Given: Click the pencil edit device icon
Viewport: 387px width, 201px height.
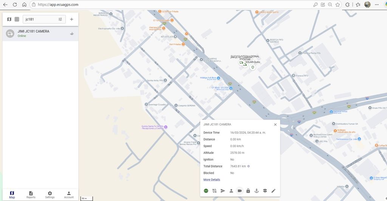Looking at the screenshot, I should pyautogui.click(x=273, y=191).
